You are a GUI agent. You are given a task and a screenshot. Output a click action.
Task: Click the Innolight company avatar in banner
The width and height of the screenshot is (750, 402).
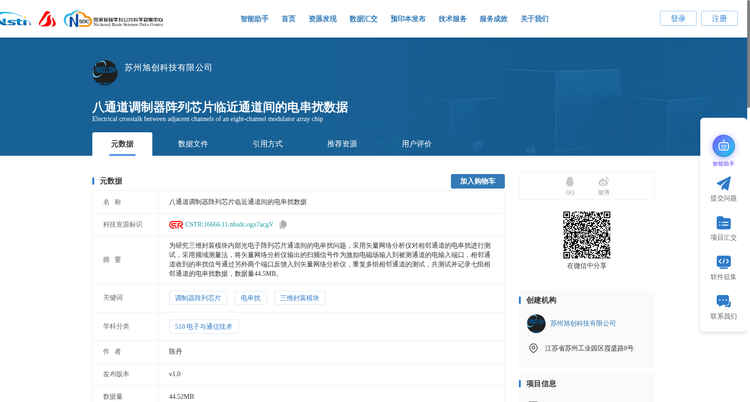pos(105,72)
